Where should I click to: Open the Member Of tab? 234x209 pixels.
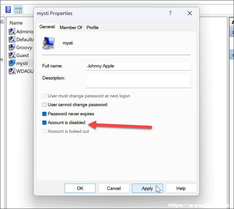pyautogui.click(x=71, y=27)
